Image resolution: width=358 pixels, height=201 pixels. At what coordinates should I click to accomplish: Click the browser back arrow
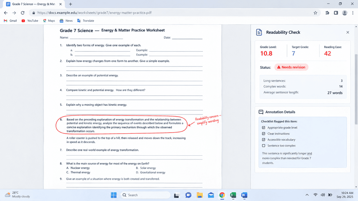point(6,13)
